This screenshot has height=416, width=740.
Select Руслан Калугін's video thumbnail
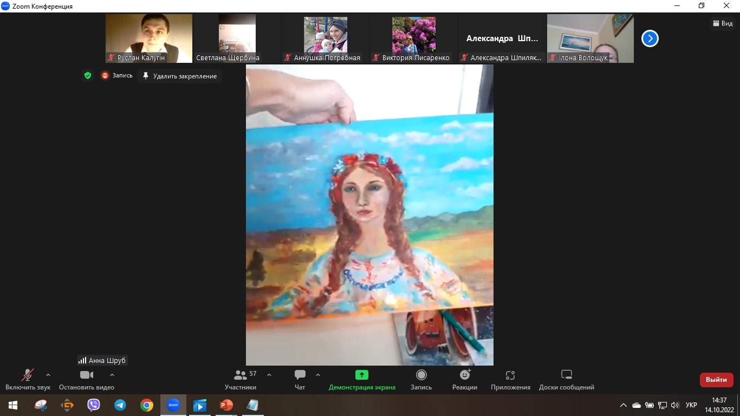[148, 38]
